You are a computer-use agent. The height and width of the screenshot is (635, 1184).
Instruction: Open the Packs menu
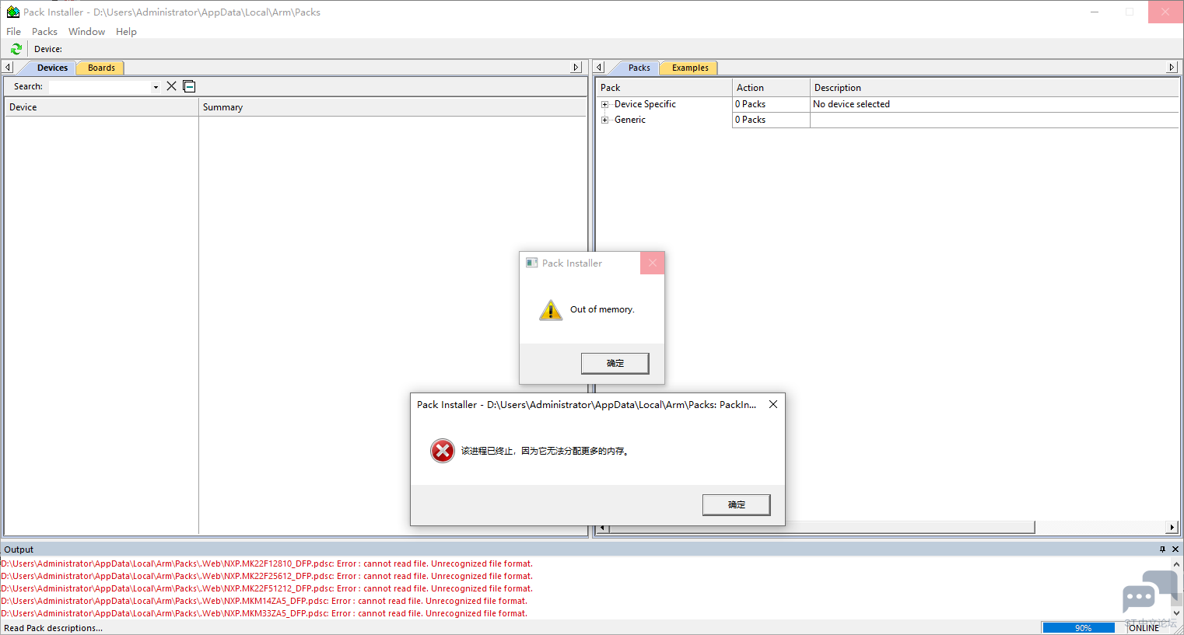[44, 32]
